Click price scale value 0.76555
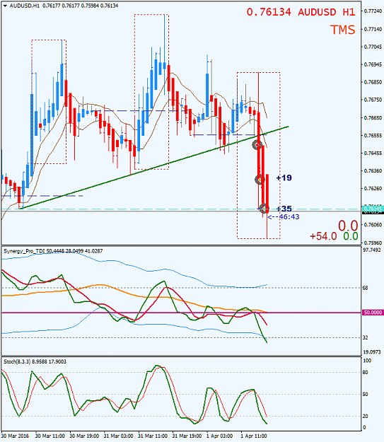Viewport: 384px width, 442px height. (x=373, y=135)
